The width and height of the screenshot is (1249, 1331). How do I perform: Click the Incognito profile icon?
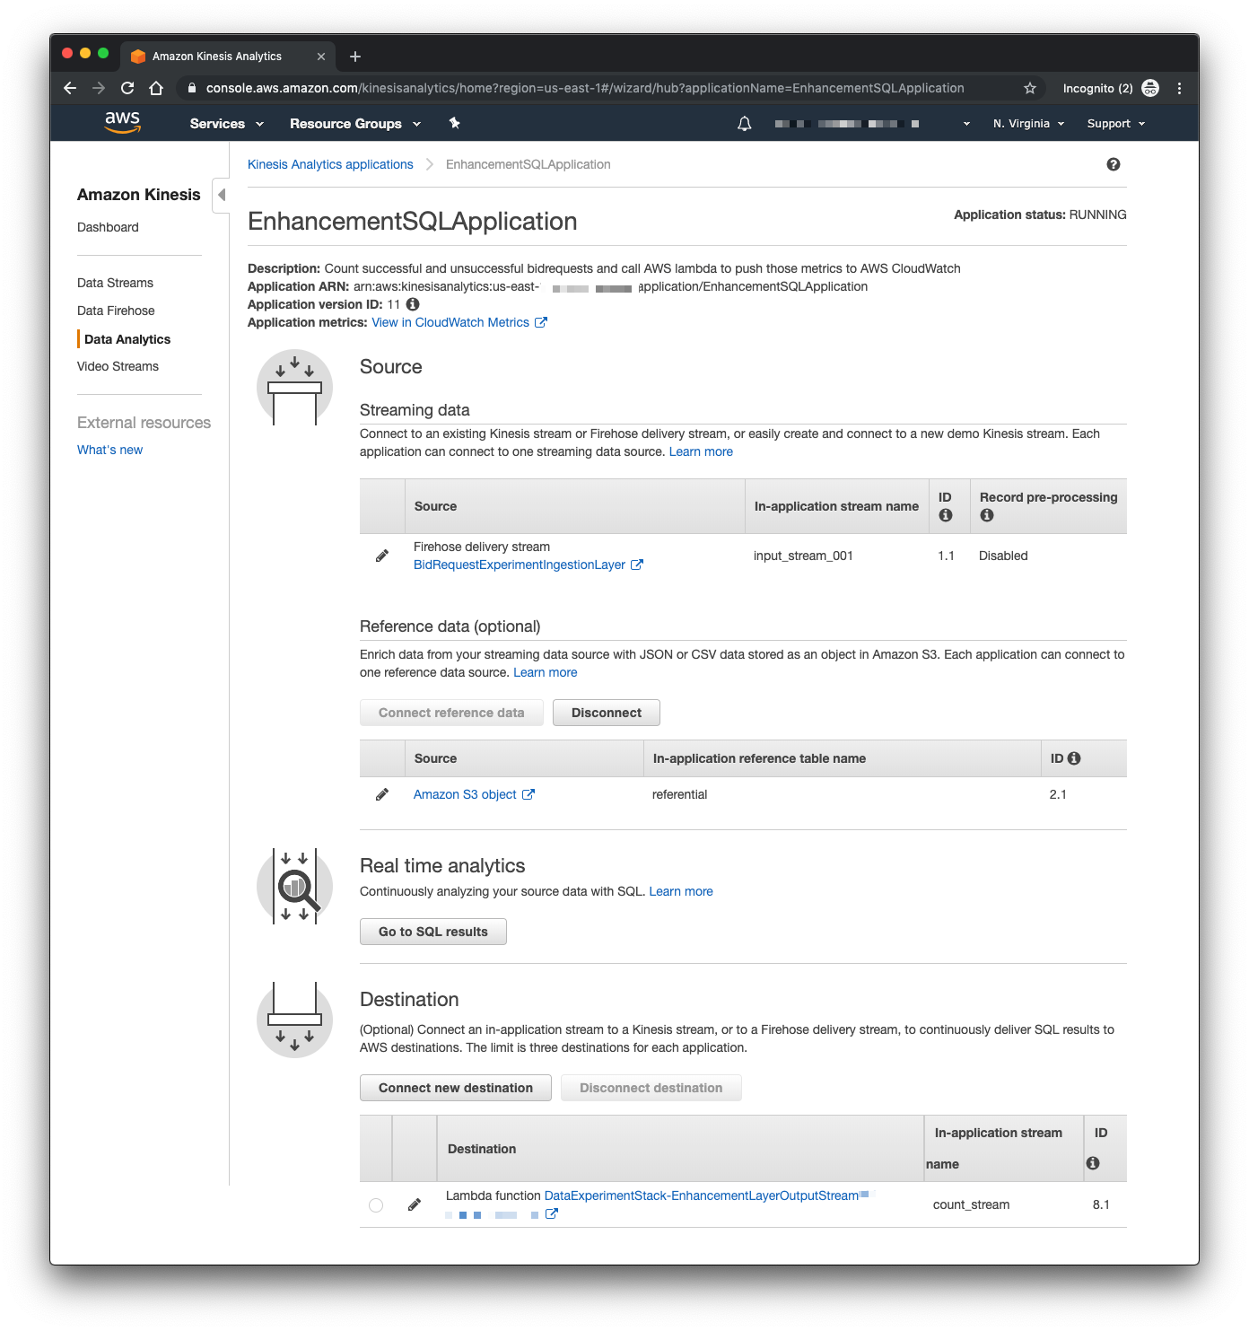(x=1150, y=88)
